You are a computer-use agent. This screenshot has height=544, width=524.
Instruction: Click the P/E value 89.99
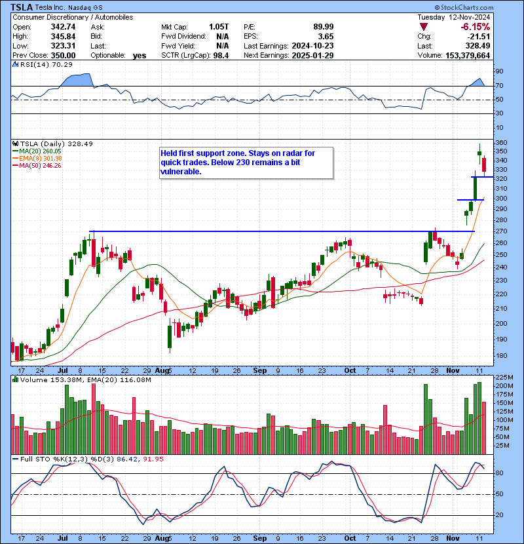coord(323,27)
